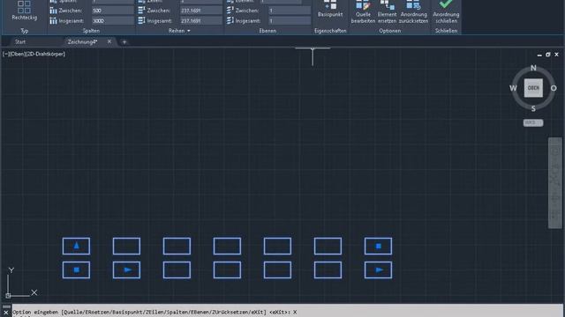Open the WKS coordinate system dropdown
Image resolution: width=565 pixels, height=317 pixels.
[x=533, y=123]
